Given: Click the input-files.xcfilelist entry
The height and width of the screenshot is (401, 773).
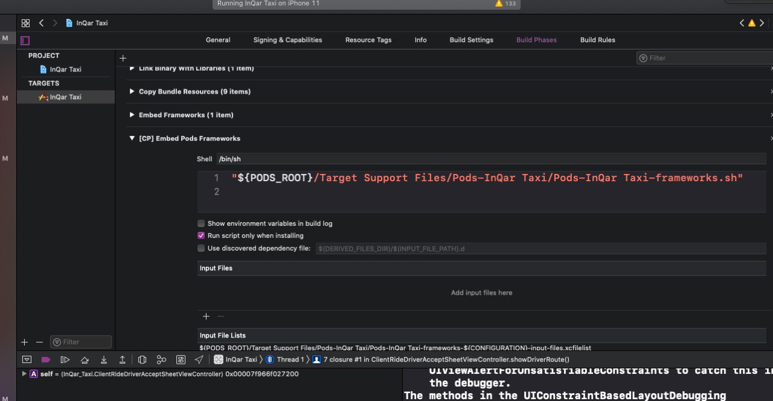Looking at the screenshot, I should pos(395,348).
